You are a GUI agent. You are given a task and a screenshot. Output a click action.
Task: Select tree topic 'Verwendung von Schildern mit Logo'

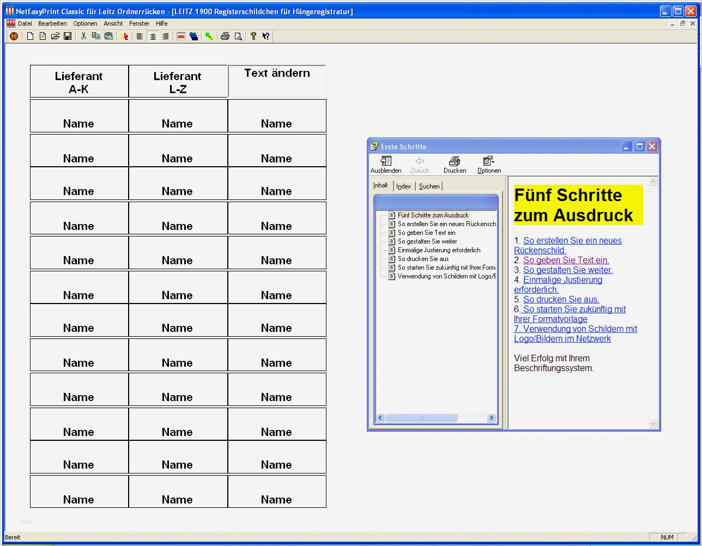click(447, 276)
